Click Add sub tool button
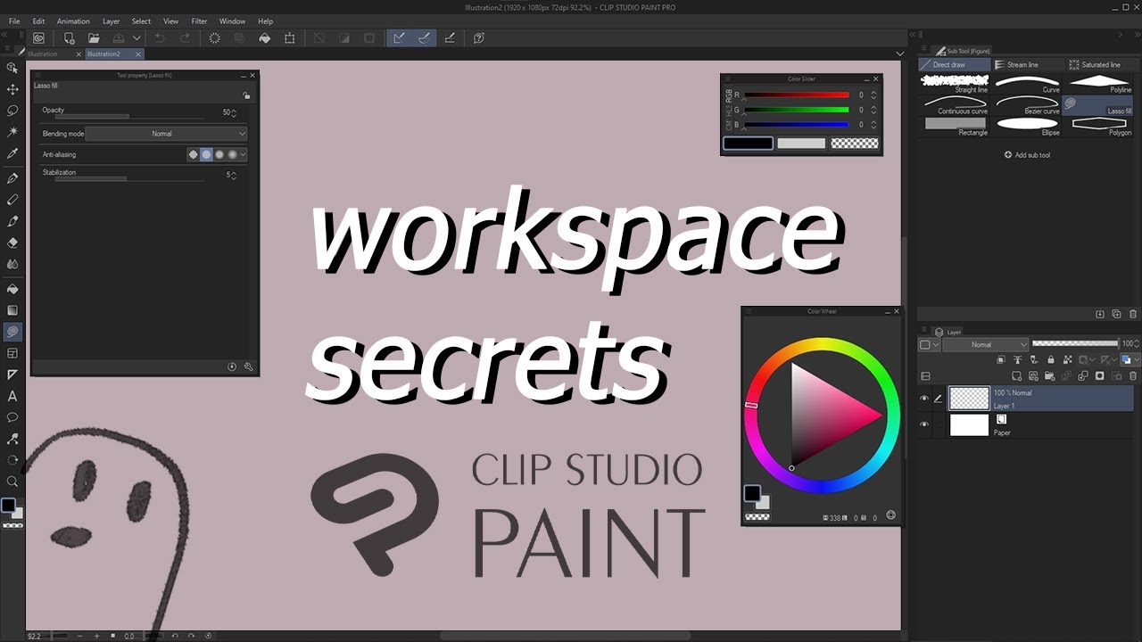 coord(1027,155)
